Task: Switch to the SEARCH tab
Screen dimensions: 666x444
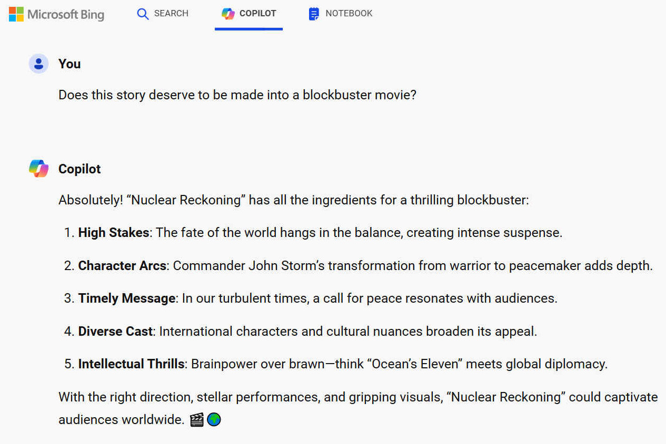Action: pyautogui.click(x=163, y=14)
